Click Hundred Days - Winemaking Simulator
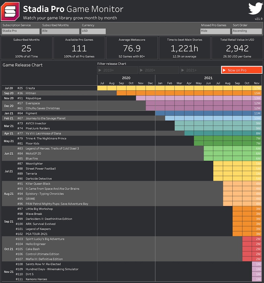The image size is (264, 283). 52,269
